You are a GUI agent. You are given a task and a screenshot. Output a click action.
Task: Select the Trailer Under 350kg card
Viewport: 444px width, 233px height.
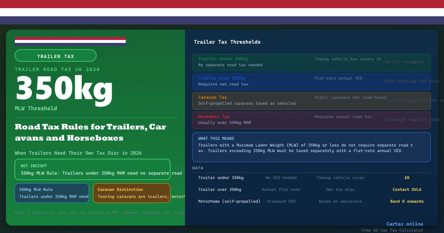[x=311, y=62]
